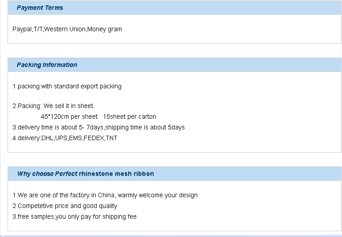Click the Packing Information section header
This screenshot has width=342, height=237.
(47, 65)
